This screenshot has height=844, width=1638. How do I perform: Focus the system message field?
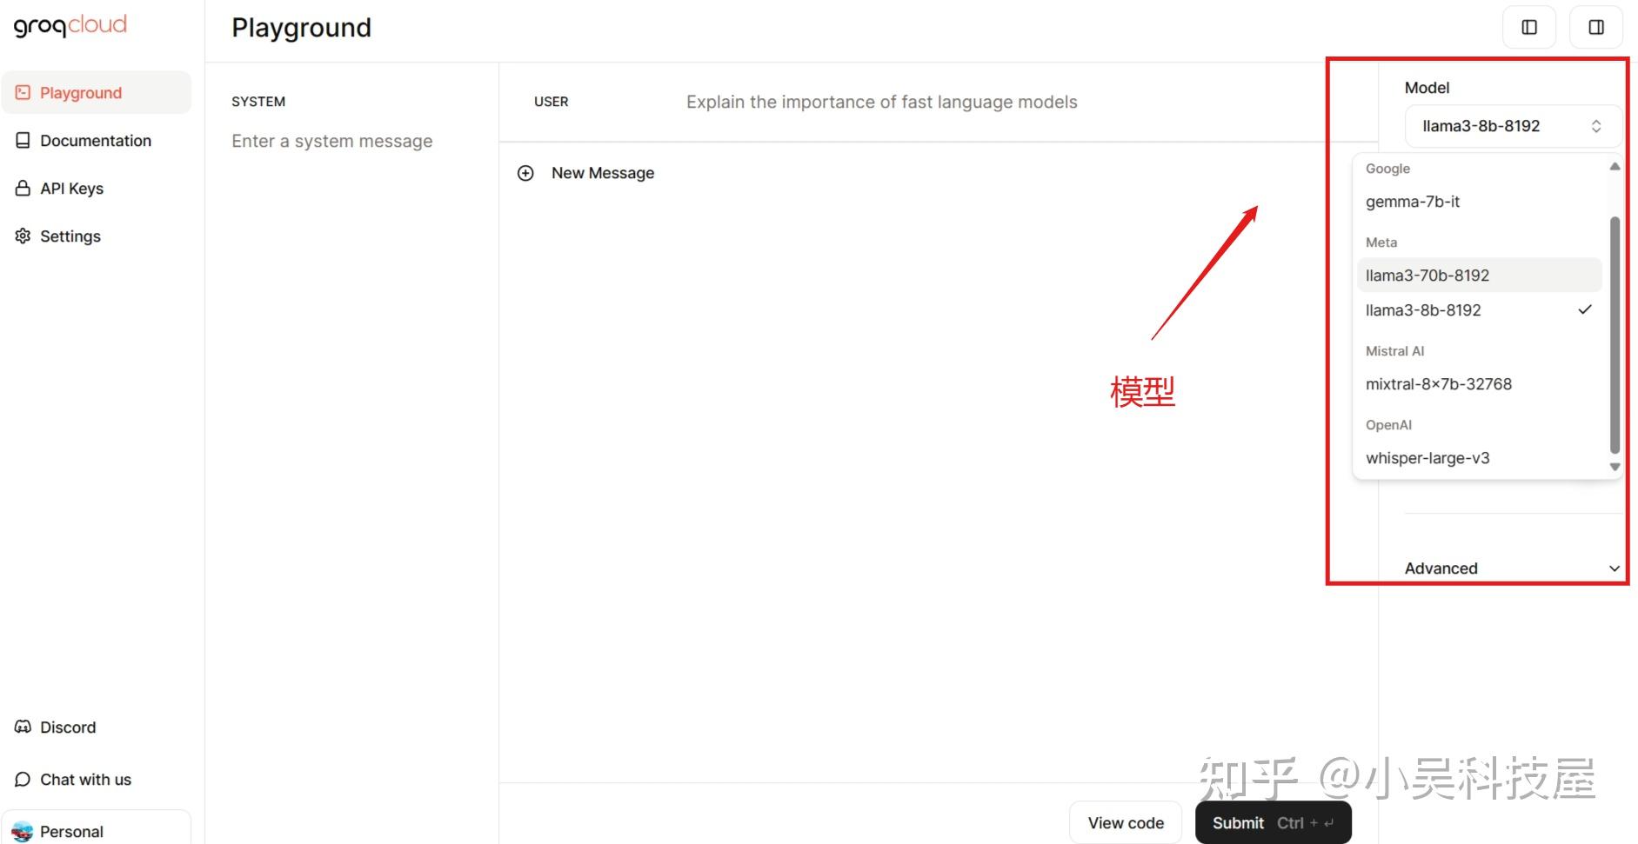coord(332,142)
